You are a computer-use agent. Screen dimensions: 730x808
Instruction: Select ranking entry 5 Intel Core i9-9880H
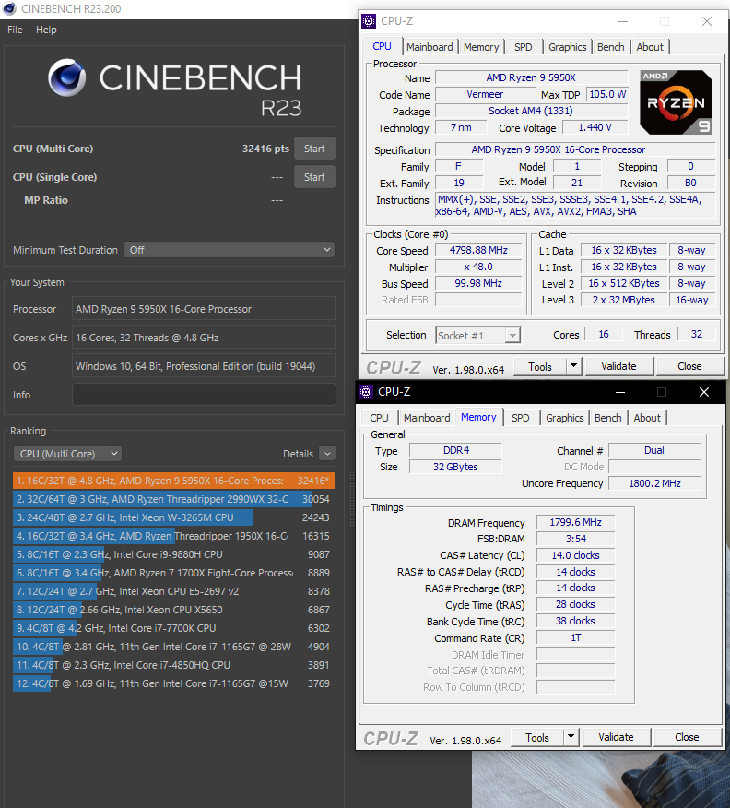(173, 554)
